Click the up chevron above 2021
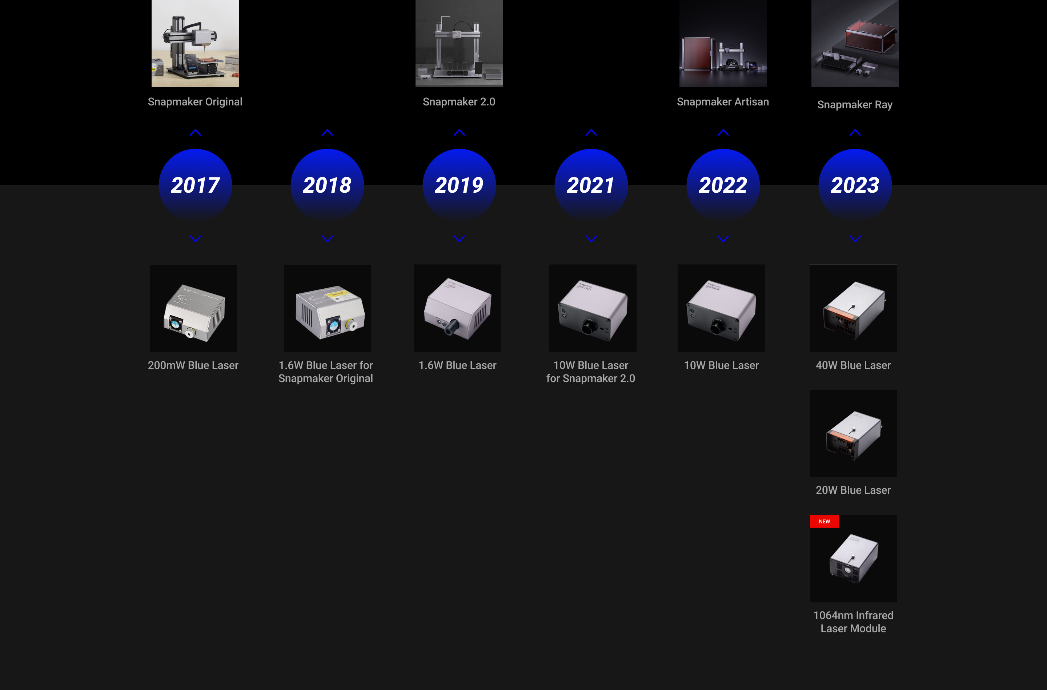The image size is (1047, 690). point(591,132)
